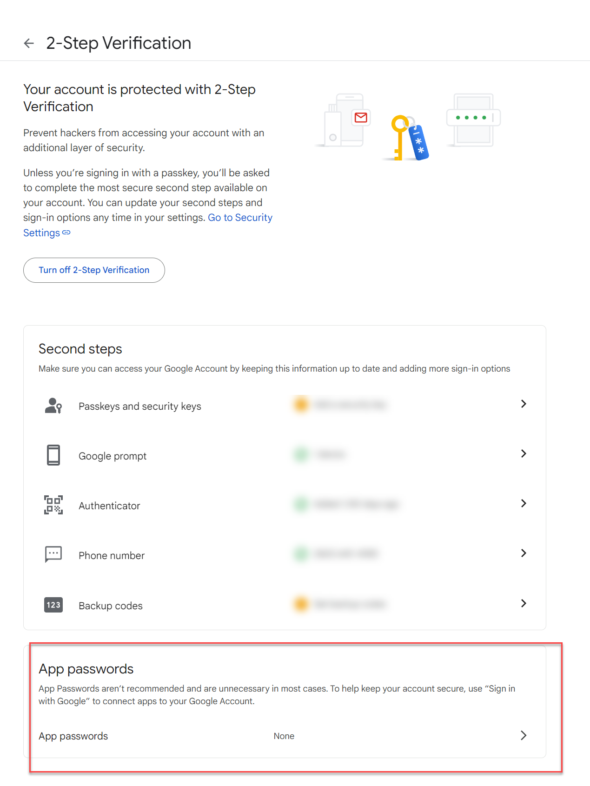Click the Authenticator QR code icon

tap(53, 505)
